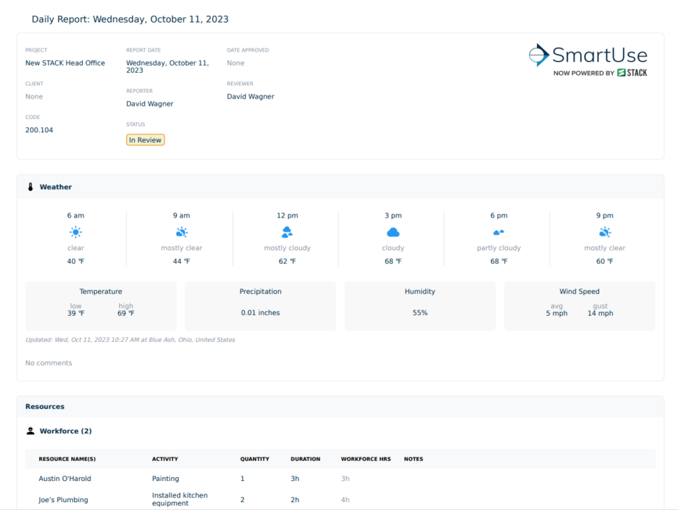
Task: Click the thermometer icon beside Weather
Action: [x=30, y=187]
